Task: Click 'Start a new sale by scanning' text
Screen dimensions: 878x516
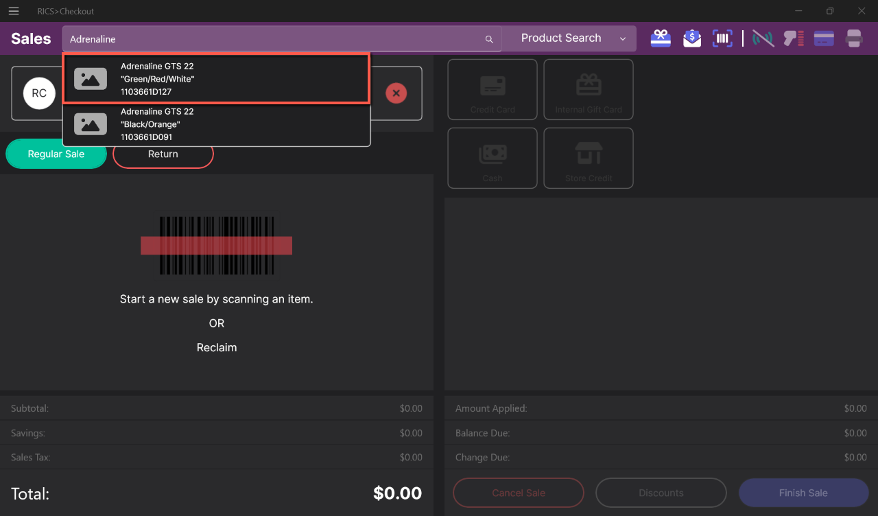Action: pos(217,299)
